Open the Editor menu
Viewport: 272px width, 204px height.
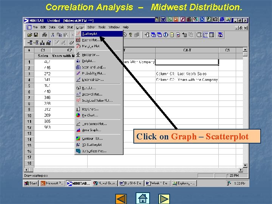(91, 27)
